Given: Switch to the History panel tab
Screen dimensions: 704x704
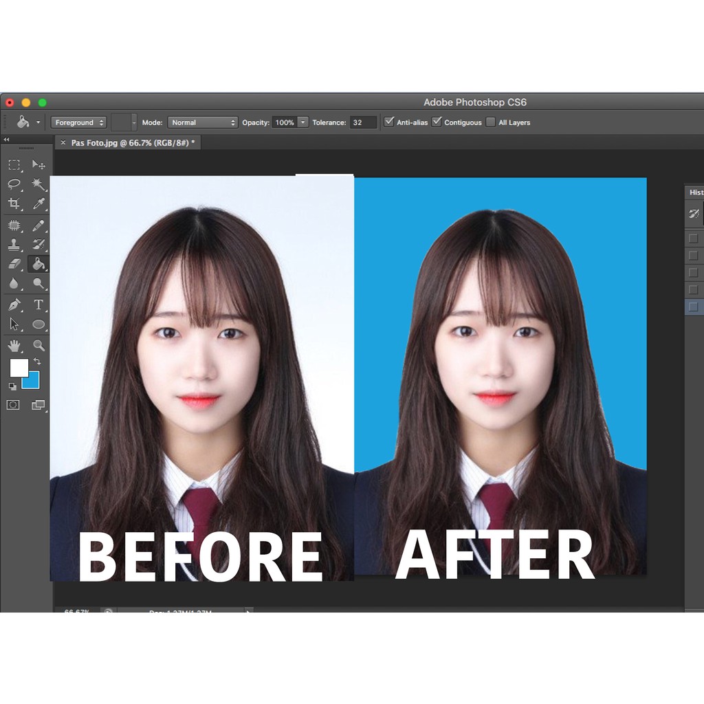Looking at the screenshot, I should pyautogui.click(x=695, y=192).
